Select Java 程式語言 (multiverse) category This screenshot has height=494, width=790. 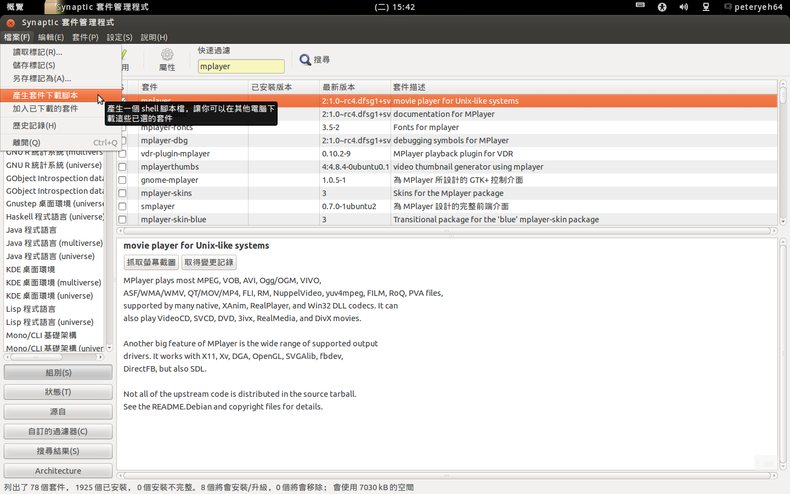pos(54,243)
